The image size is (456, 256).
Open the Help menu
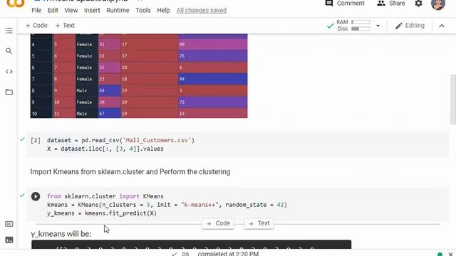[x=163, y=11]
